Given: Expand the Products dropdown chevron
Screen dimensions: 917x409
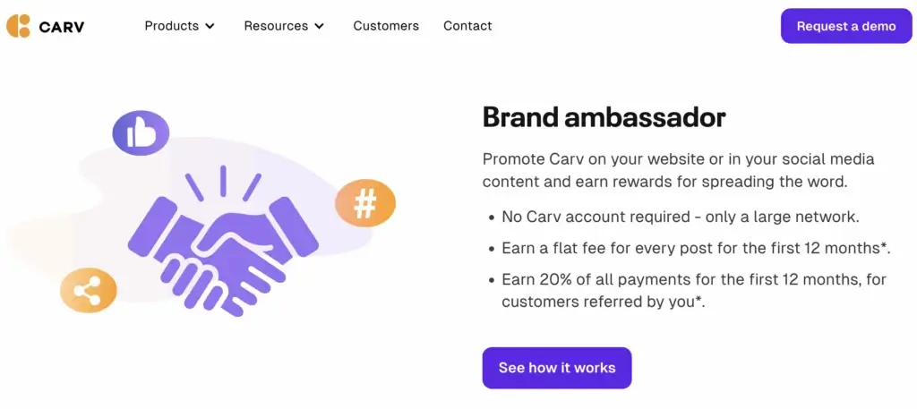Looking at the screenshot, I should point(210,27).
